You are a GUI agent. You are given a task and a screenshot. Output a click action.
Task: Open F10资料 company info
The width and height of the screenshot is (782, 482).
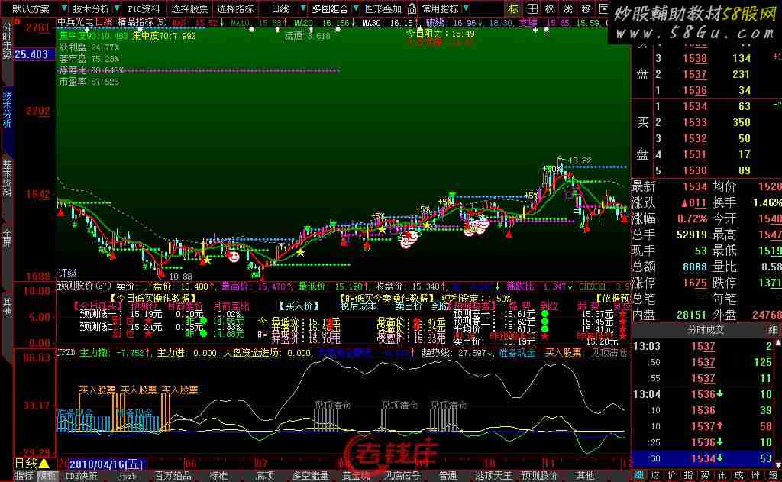(x=144, y=9)
